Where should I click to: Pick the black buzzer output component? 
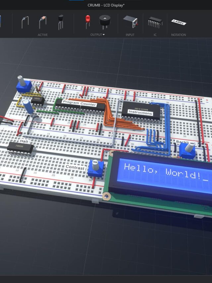(x=105, y=22)
